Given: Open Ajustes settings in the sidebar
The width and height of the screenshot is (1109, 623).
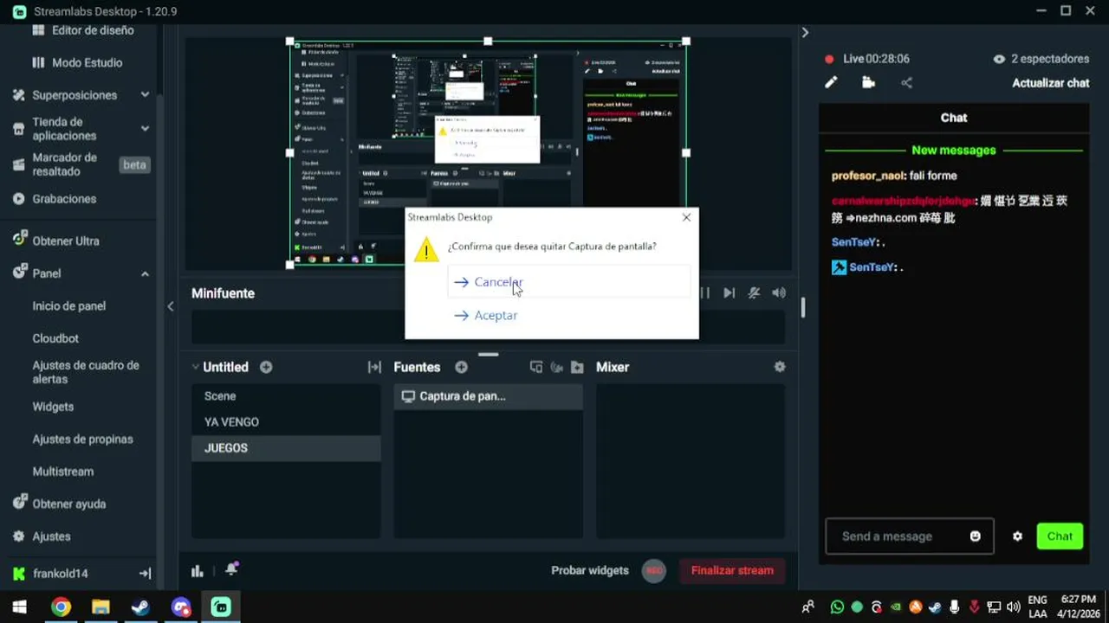Looking at the screenshot, I should pos(42,536).
